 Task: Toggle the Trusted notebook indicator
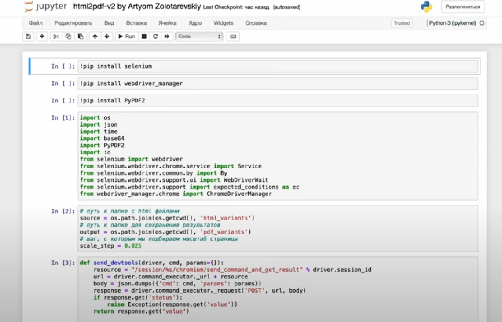[x=401, y=23]
